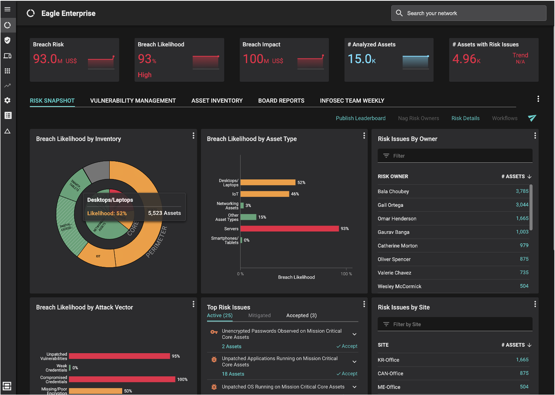555x395 pixels.
Task: Open the devices icon in sidebar
Action: (7, 56)
